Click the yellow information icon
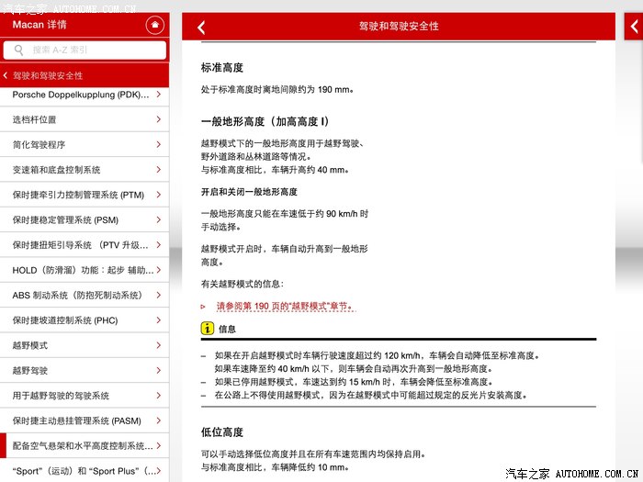Image resolution: width=643 pixels, height=482 pixels. (208, 328)
